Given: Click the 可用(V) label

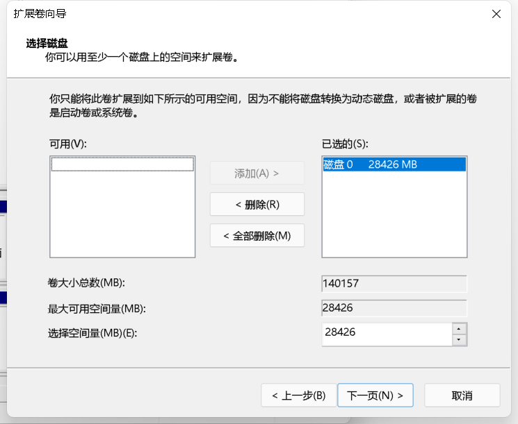Looking at the screenshot, I should coord(67,144).
